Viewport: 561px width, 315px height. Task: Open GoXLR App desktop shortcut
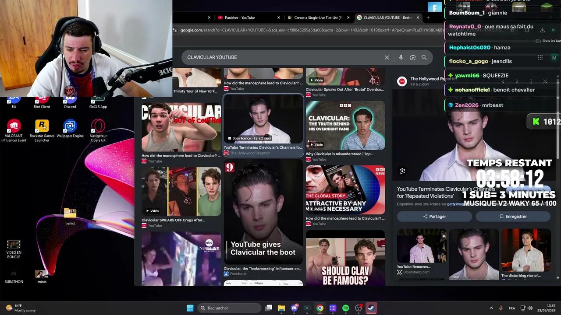coord(98,101)
